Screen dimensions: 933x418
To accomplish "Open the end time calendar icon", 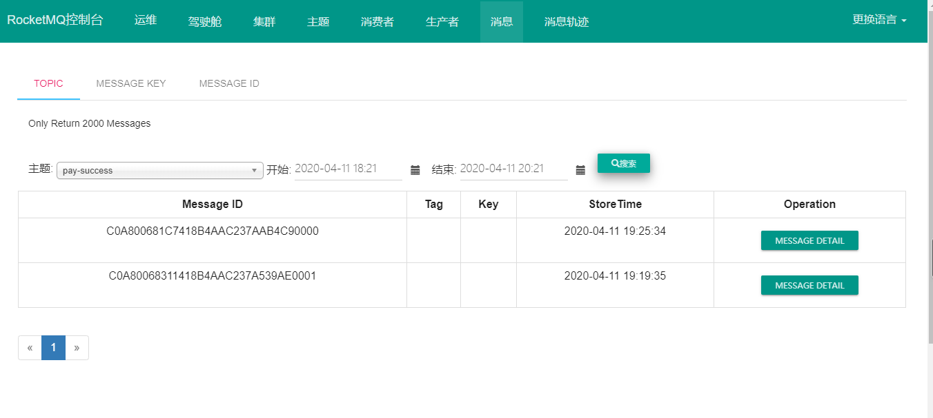I will point(580,170).
